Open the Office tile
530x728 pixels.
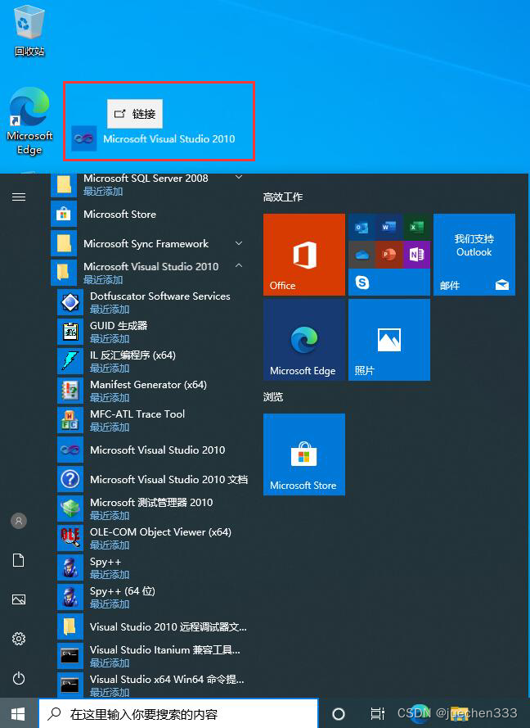point(304,255)
